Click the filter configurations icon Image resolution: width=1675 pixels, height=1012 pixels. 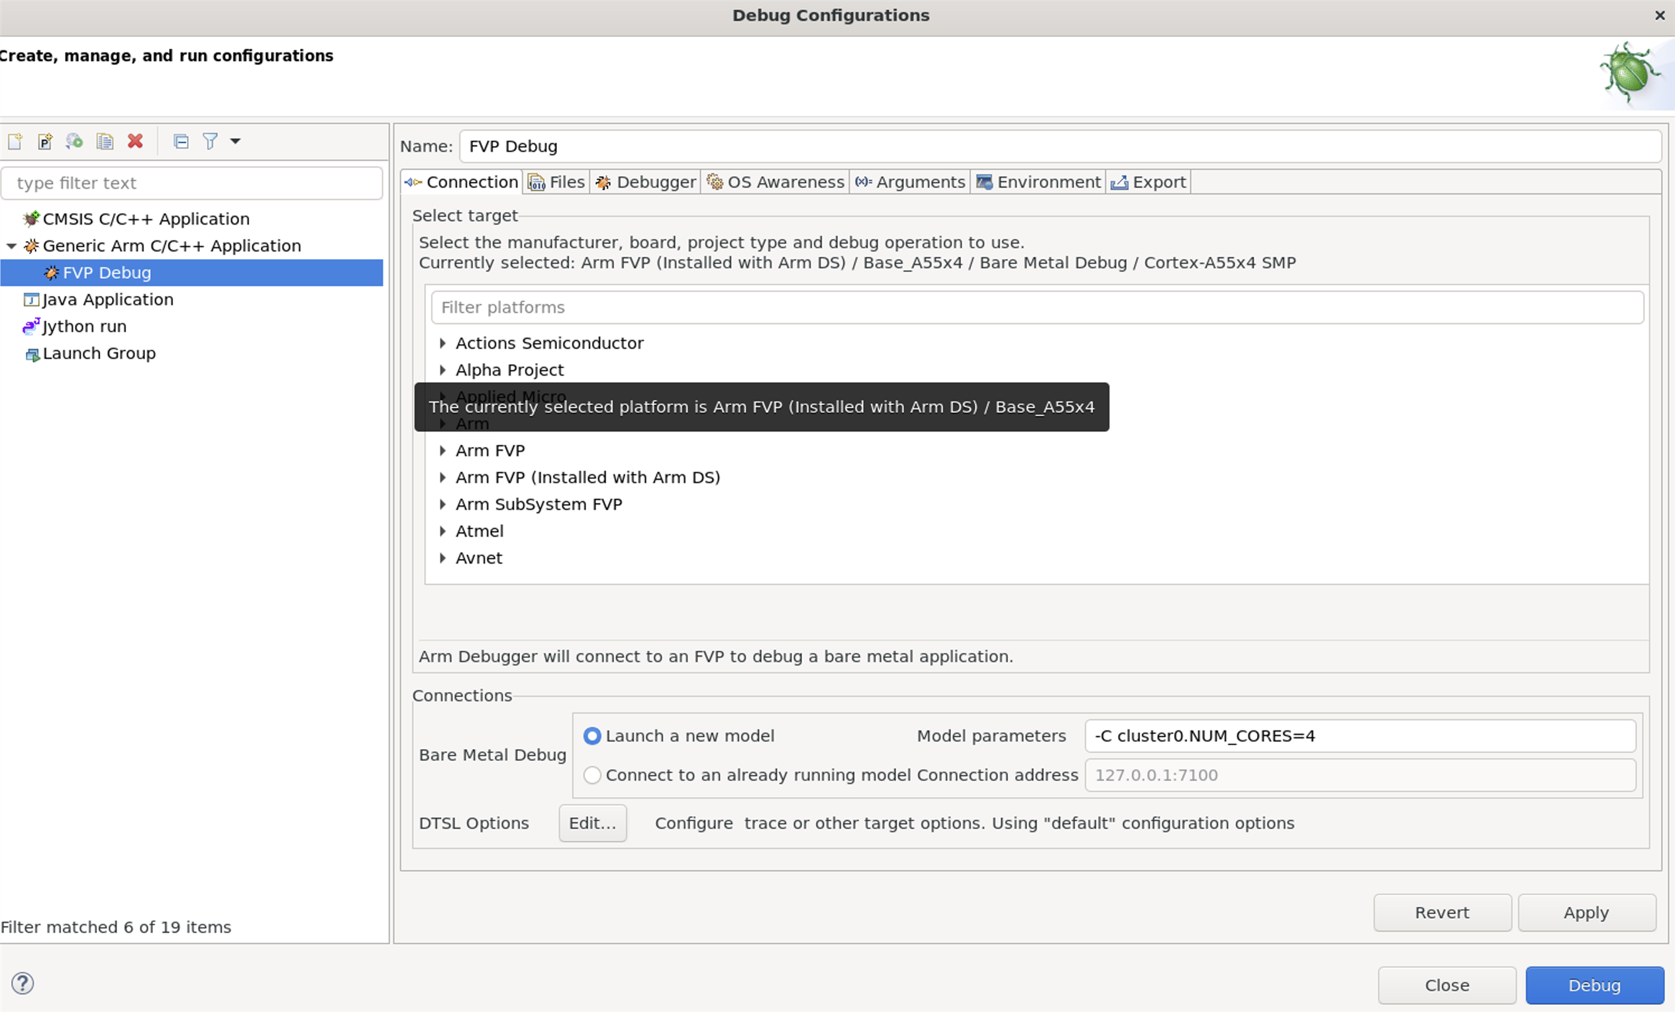coord(208,141)
